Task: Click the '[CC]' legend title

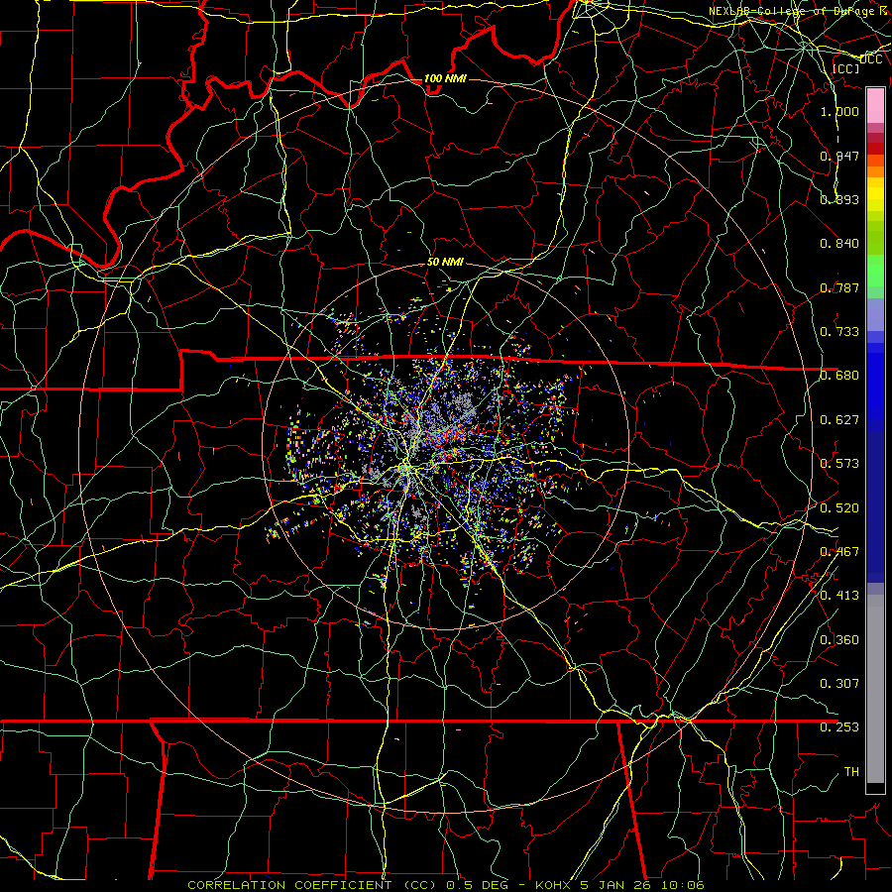Action: (845, 68)
